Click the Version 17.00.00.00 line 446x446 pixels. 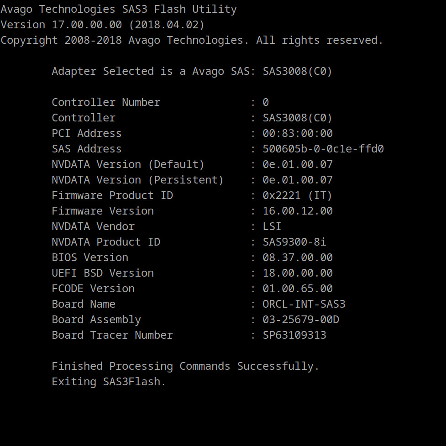click(103, 25)
